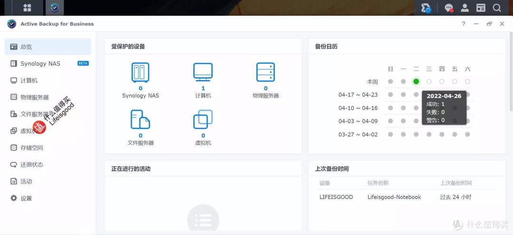Screen dimensions: 513x235
Task: Click the vertical scrollbar on the right
Action: pos(511,72)
